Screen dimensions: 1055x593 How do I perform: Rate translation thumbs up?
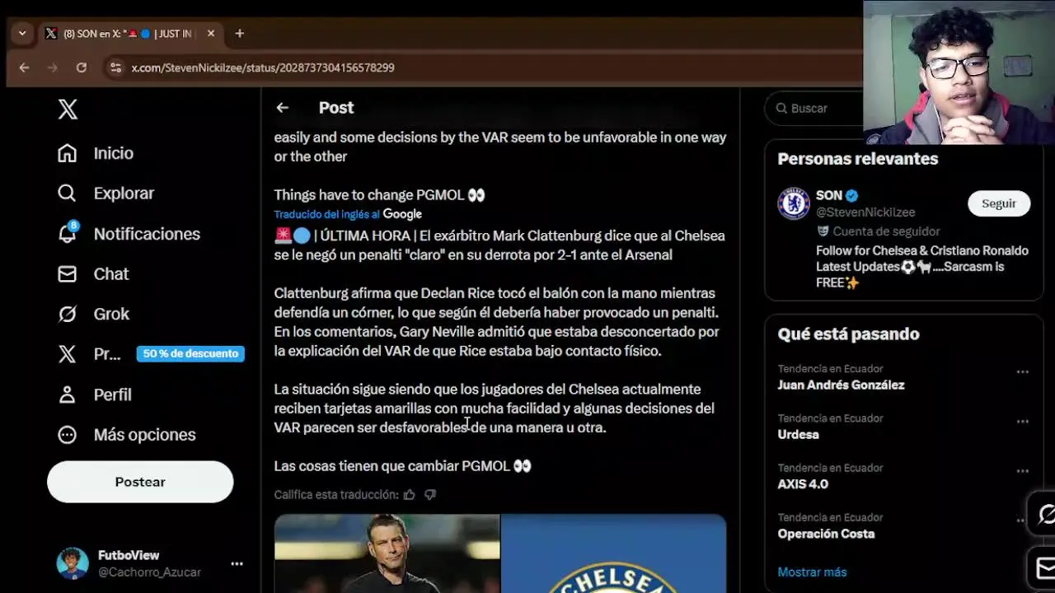pos(410,494)
